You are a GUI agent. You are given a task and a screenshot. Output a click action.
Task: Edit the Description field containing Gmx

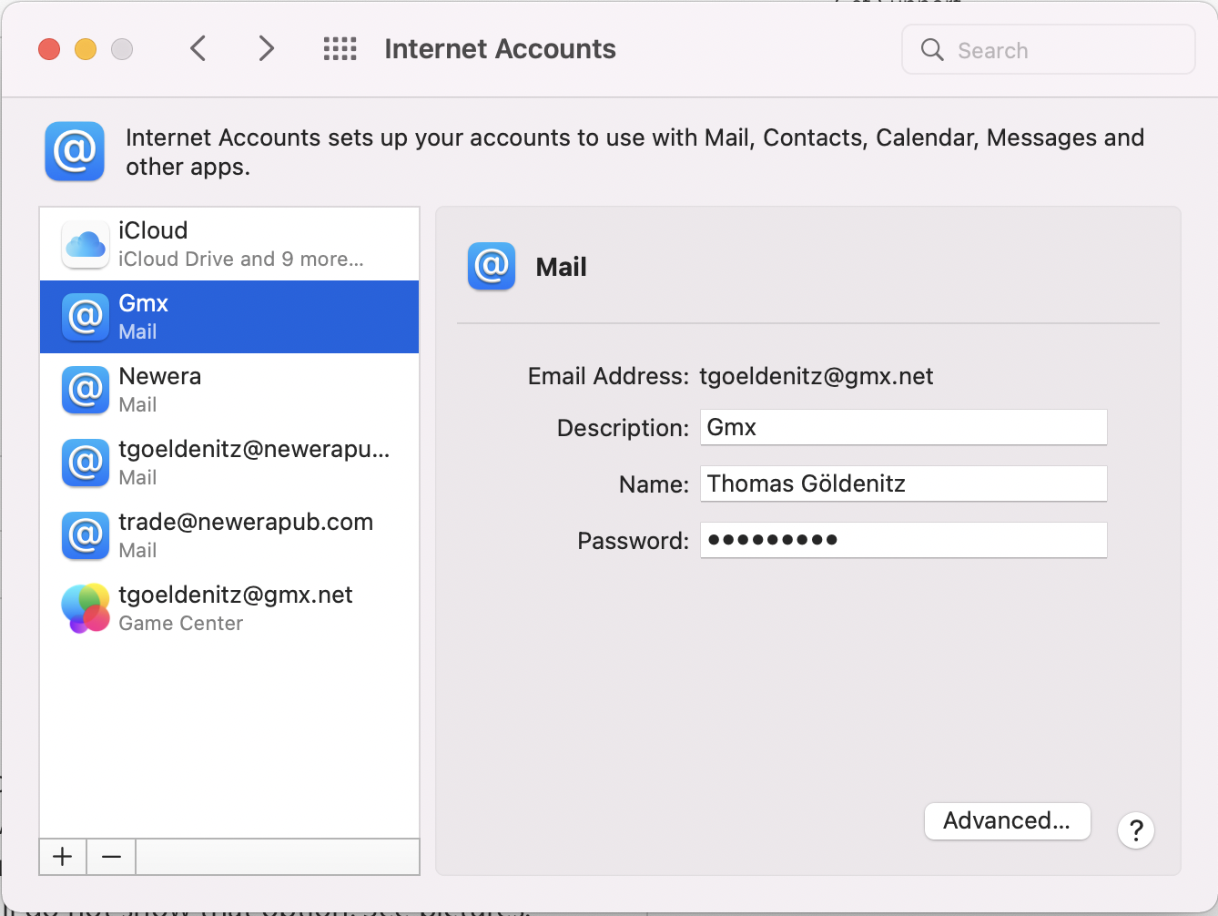tap(903, 427)
